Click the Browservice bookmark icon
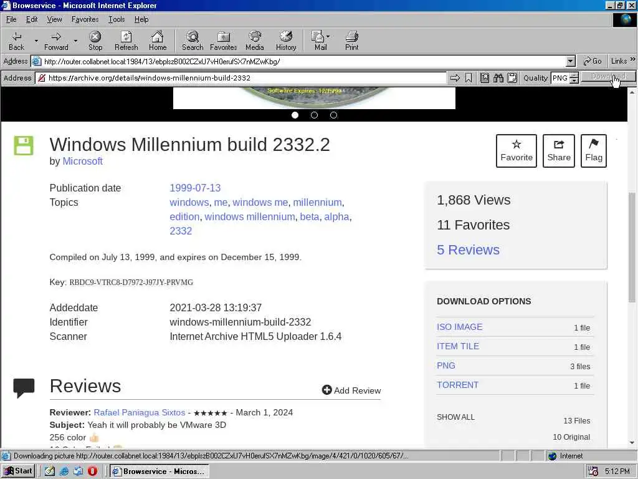Image resolution: width=638 pixels, height=479 pixels. 469,78
